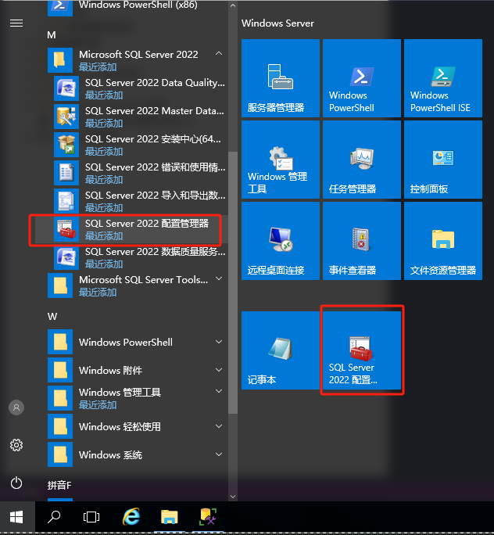
Task: Expand the Microsoft SQL Server Tools folder
Action: click(219, 279)
